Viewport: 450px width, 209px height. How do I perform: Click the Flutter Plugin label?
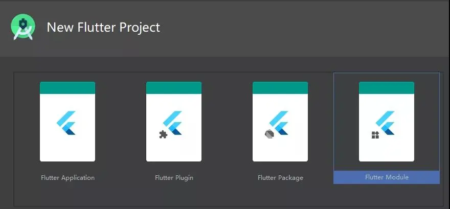coord(174,178)
